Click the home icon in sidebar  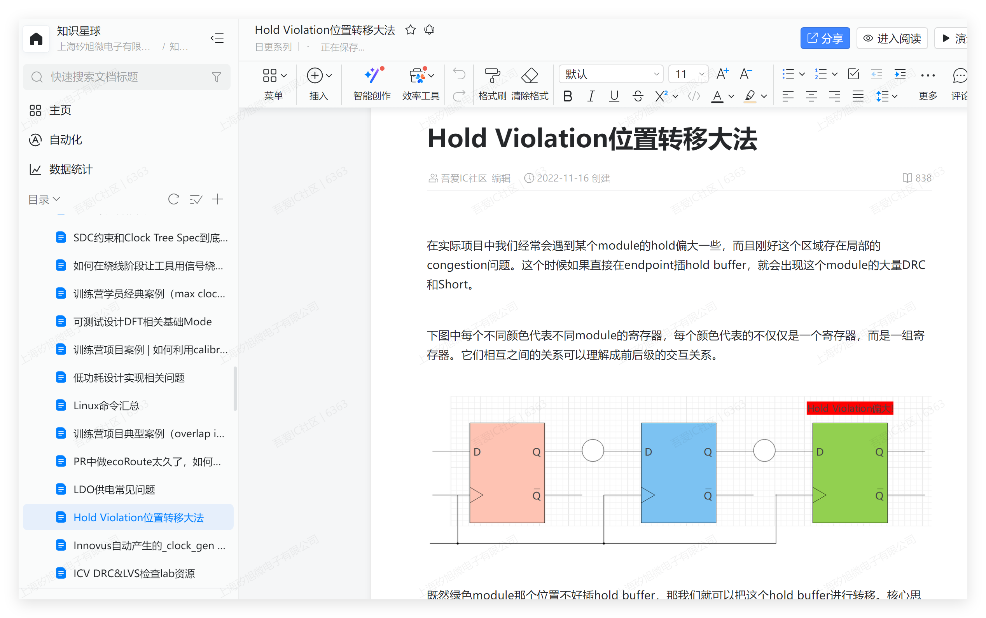coord(36,39)
